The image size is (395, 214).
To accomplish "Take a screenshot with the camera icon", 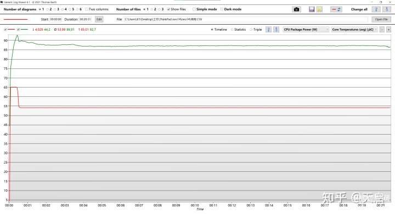I will coord(296,9).
